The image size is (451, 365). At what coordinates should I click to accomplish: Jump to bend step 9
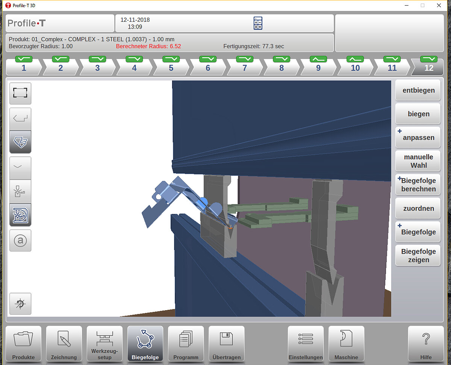tap(318, 68)
